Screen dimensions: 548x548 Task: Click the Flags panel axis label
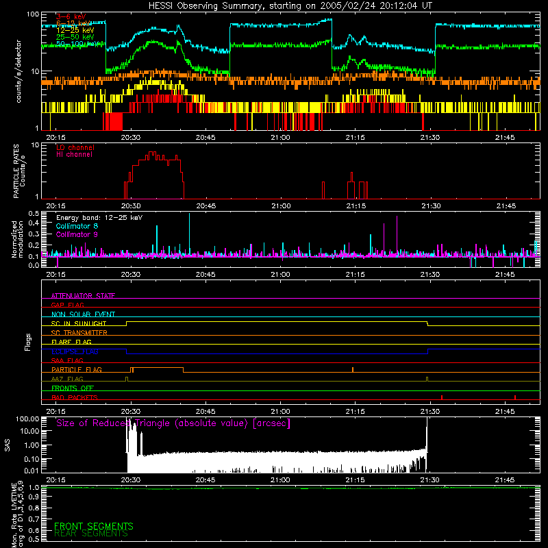tap(27, 342)
